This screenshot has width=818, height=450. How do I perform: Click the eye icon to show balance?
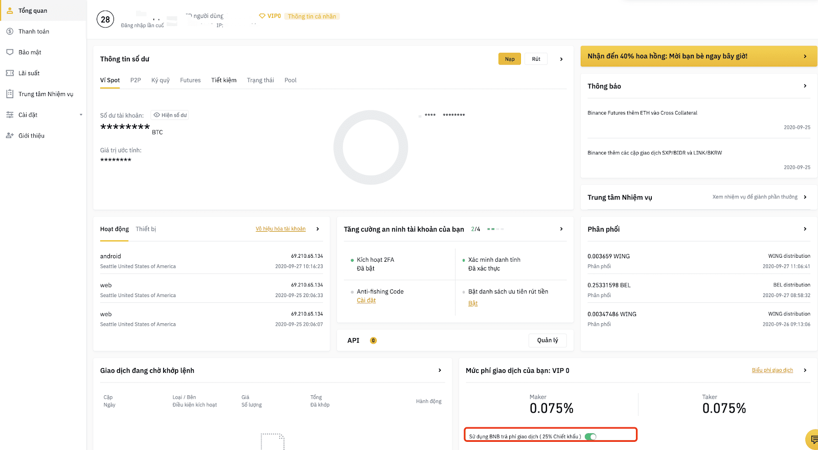pos(157,115)
